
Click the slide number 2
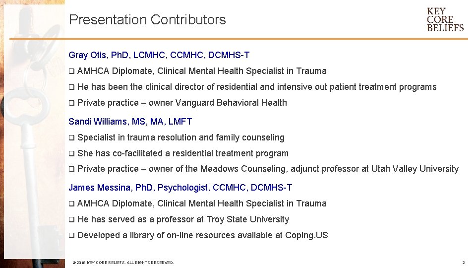(463, 263)
